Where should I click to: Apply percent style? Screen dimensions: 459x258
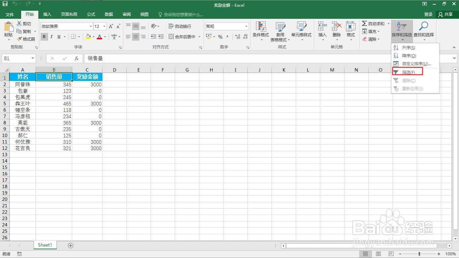coord(220,37)
